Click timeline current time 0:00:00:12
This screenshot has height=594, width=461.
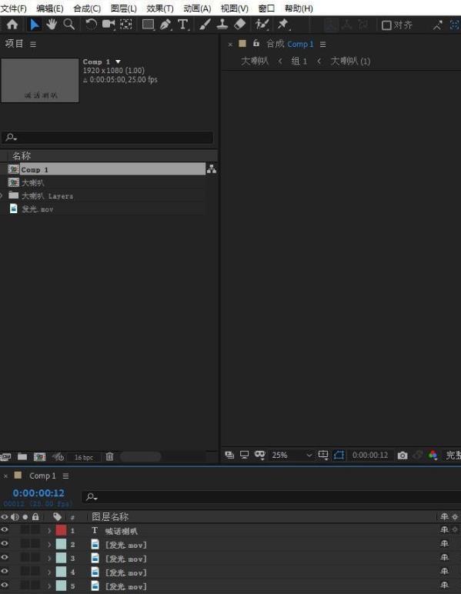click(38, 493)
